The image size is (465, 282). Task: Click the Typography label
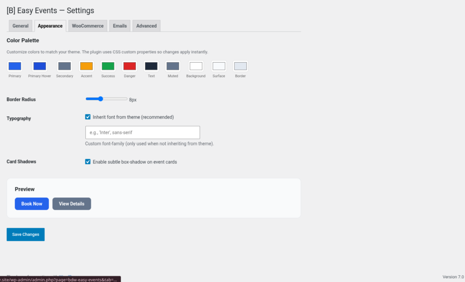[19, 119]
